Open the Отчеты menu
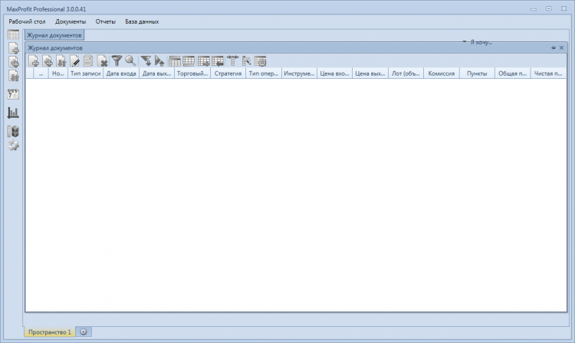Image resolution: width=575 pixels, height=343 pixels. pyautogui.click(x=106, y=21)
